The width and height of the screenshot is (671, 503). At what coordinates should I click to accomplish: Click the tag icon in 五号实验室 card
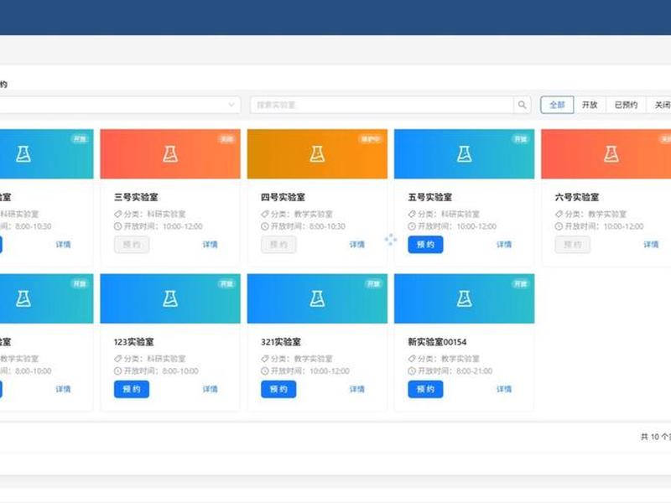412,214
